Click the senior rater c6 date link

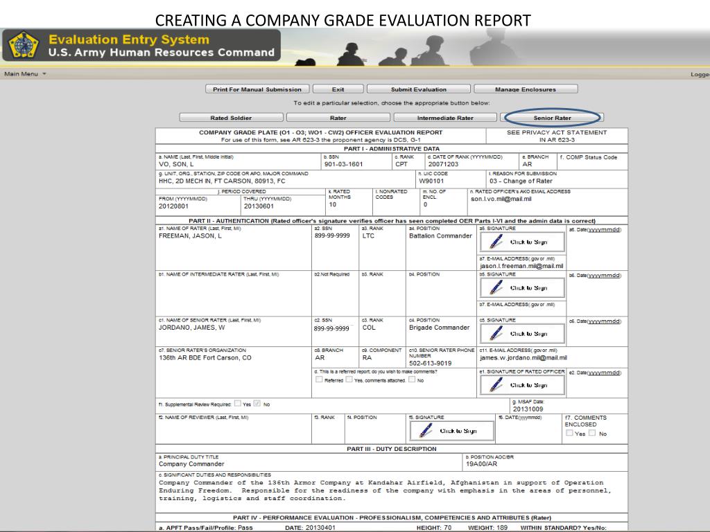(605, 321)
